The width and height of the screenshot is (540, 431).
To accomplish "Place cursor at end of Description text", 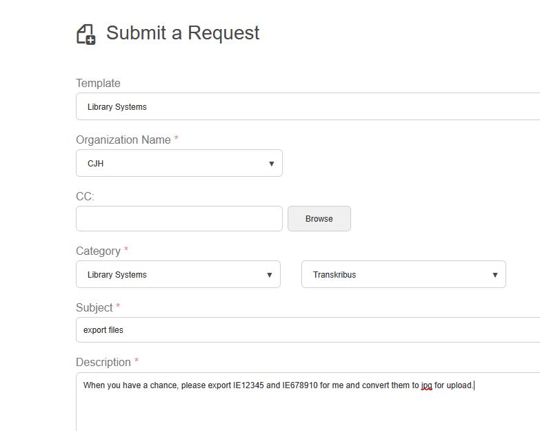I will point(474,385).
